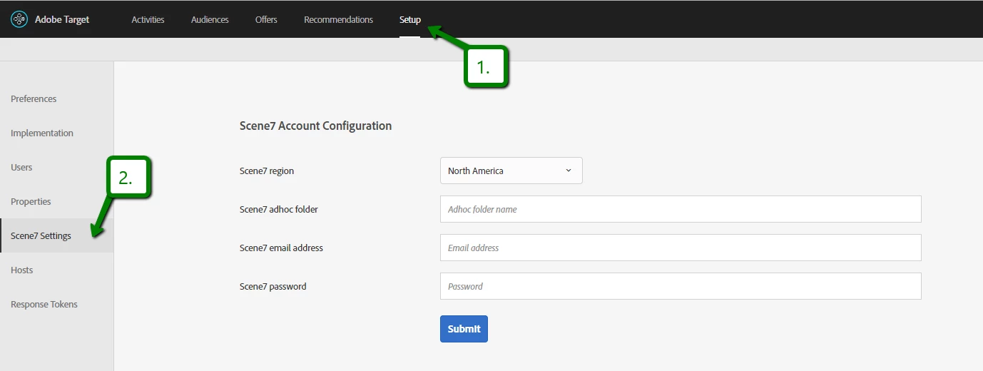Click the Scene7 email address label
983x371 pixels.
(x=281, y=248)
